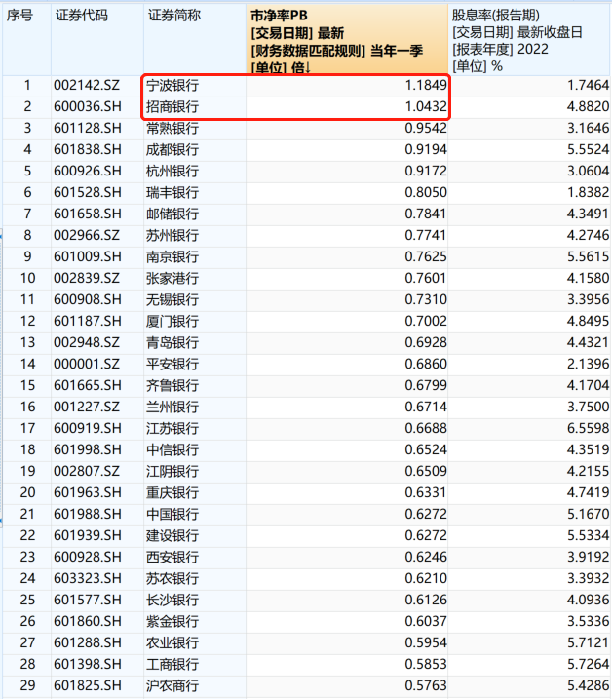
Task: Select code 002839.SZ
Action: pos(87,278)
